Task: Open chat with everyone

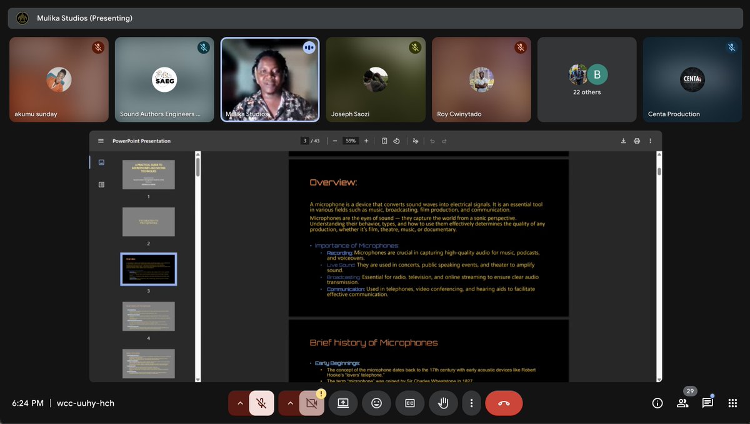Action: tap(707, 403)
